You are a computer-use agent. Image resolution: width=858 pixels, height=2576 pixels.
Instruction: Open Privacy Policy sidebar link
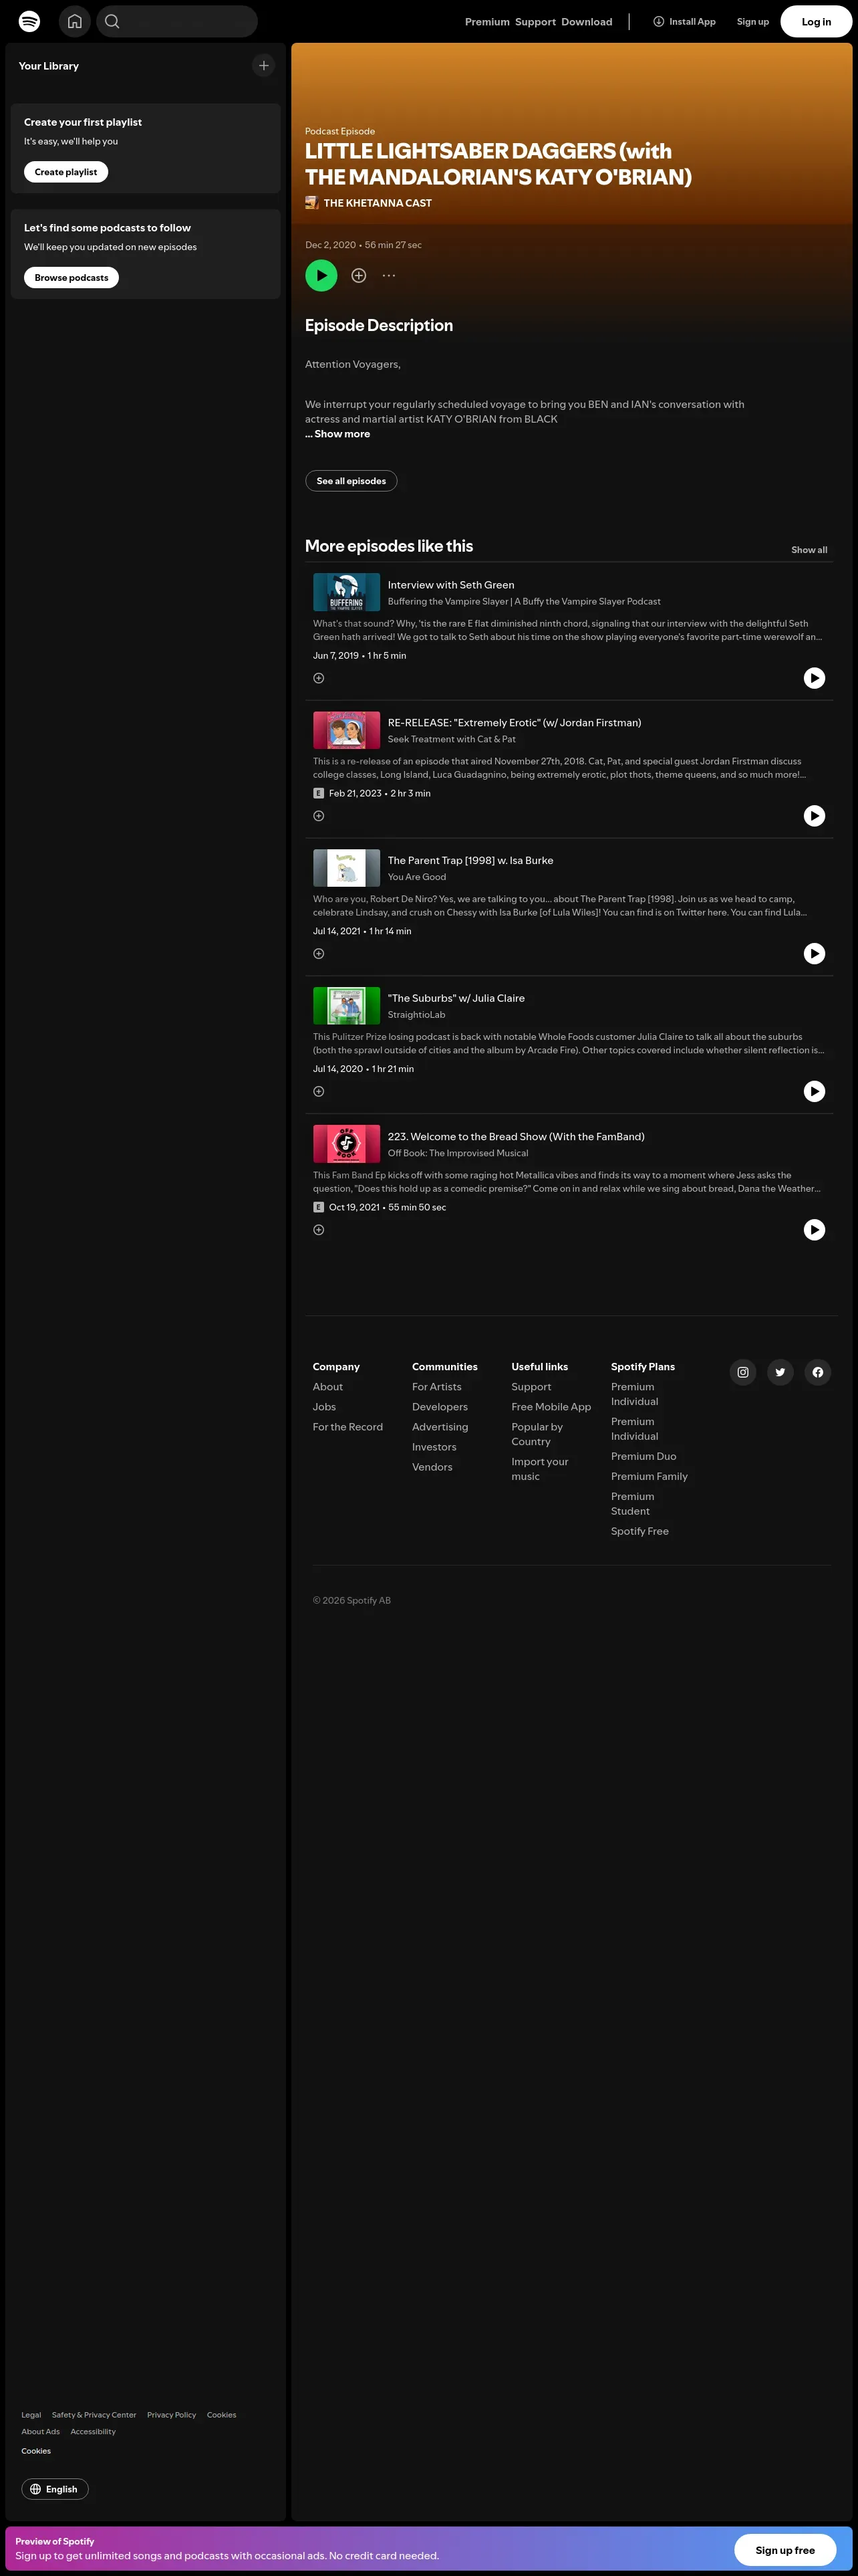pyautogui.click(x=172, y=2415)
